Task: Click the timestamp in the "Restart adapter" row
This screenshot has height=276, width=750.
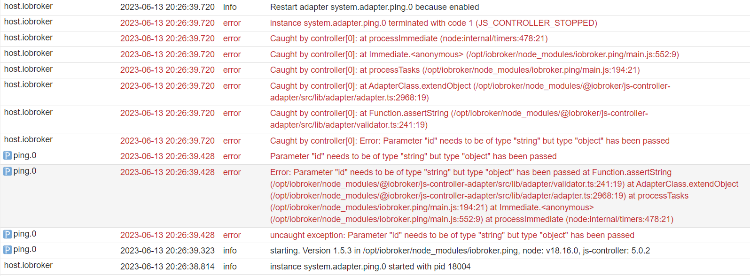Action: point(167,7)
